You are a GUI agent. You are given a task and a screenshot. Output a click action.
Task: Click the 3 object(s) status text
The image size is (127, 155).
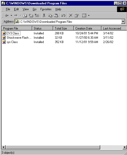point(8,153)
